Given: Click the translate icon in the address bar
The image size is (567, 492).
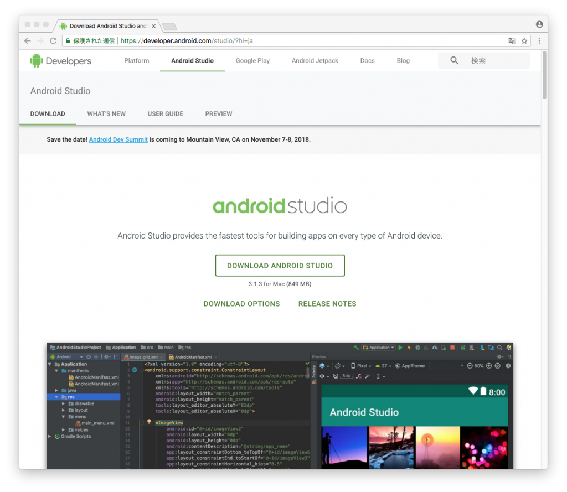Looking at the screenshot, I should click(x=512, y=40).
